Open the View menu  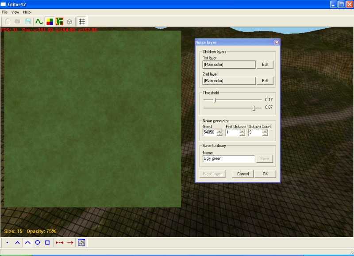[x=15, y=12]
